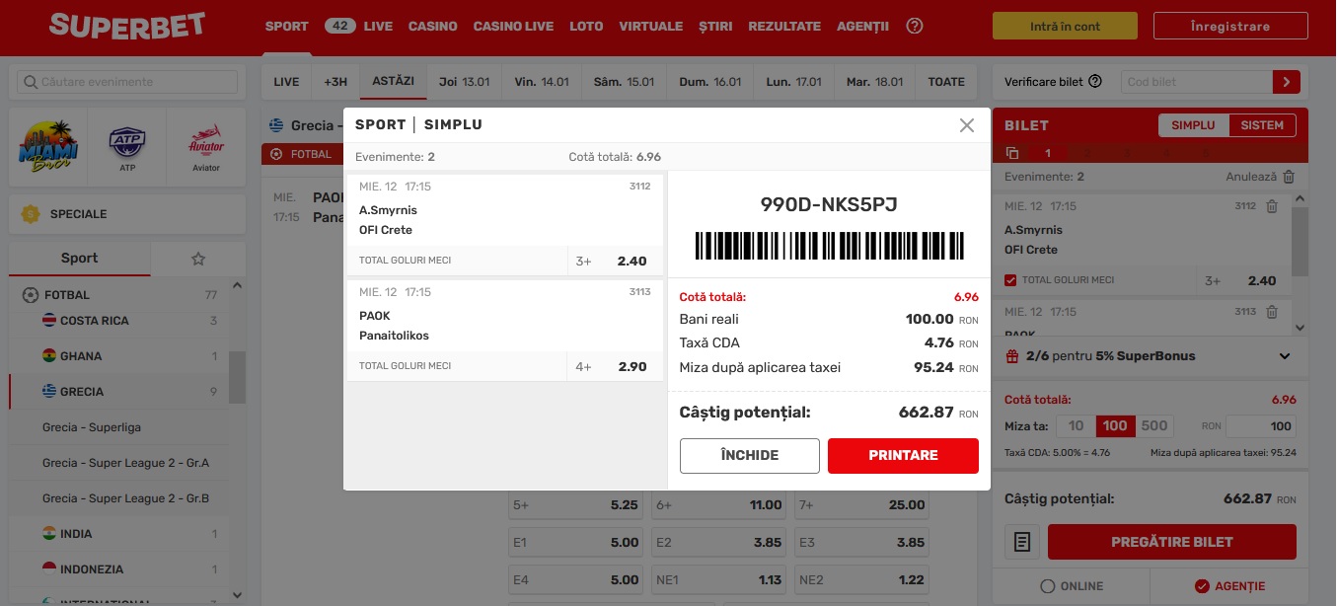Click the Costa Rica flag icon

point(49,321)
